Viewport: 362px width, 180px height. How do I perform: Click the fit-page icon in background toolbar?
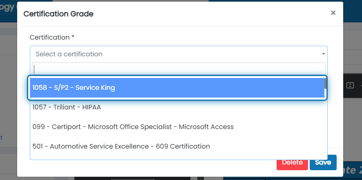[350, 85]
